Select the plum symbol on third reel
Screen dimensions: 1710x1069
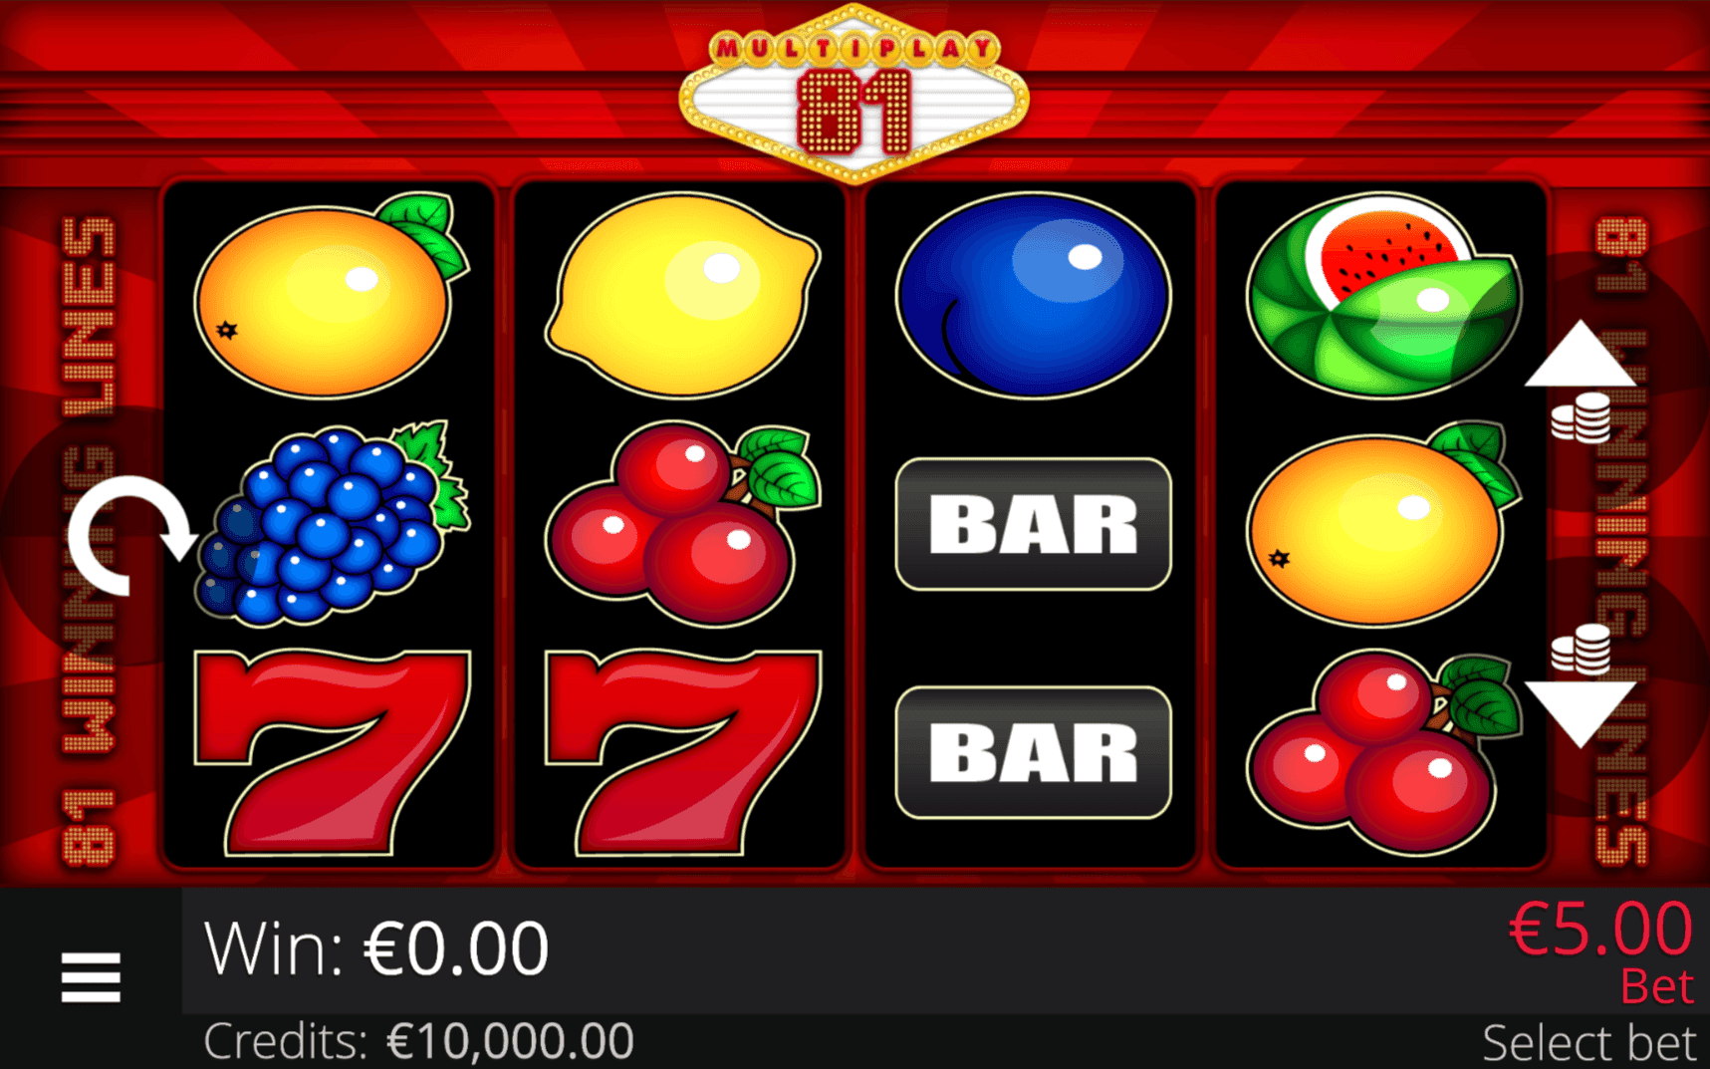click(1033, 295)
